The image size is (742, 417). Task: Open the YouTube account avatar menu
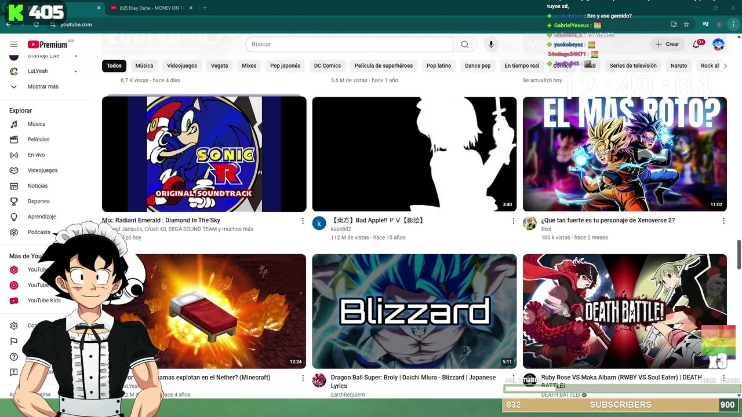click(x=718, y=45)
